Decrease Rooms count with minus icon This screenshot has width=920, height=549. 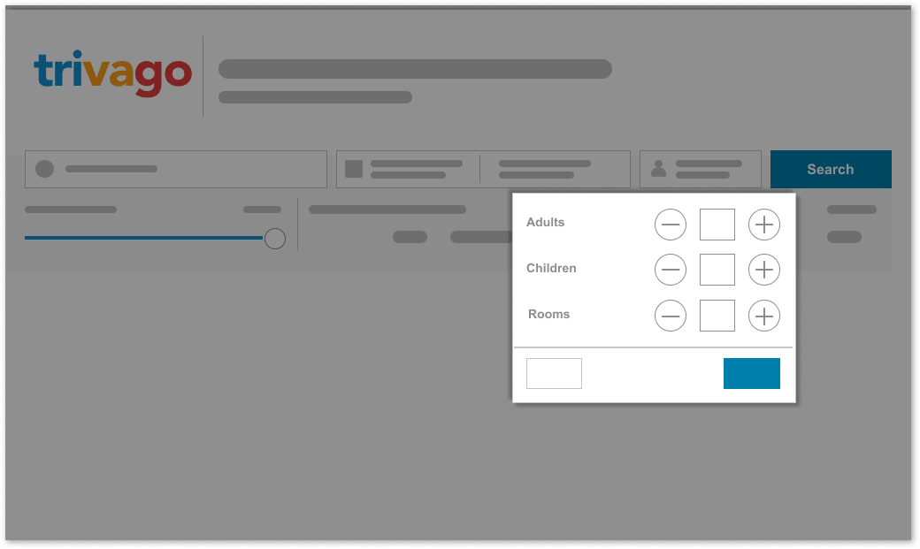(671, 316)
